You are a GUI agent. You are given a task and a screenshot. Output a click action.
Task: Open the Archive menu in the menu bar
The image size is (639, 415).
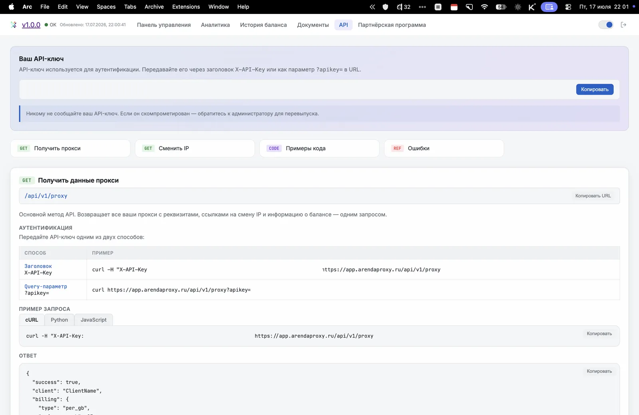(x=154, y=7)
